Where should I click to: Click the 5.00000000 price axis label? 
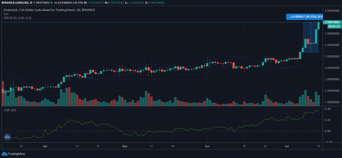point(332,56)
